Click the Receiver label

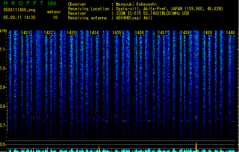click(x=77, y=13)
